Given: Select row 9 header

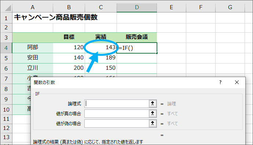Looking at the screenshot, I should point(6,99).
